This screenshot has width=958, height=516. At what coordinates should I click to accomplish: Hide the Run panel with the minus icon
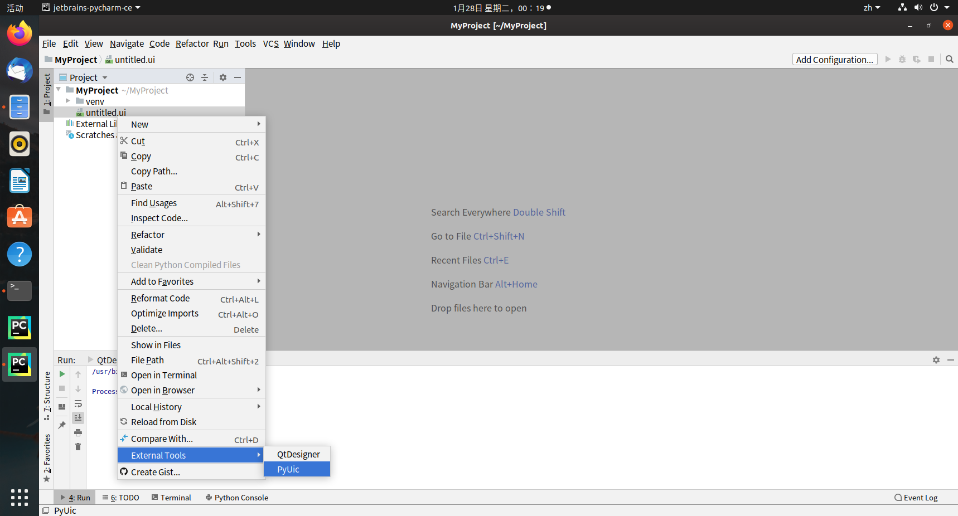coord(951,360)
